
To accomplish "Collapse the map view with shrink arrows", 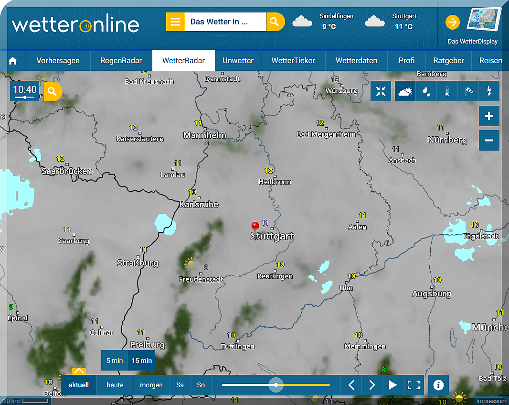I will pos(381,91).
